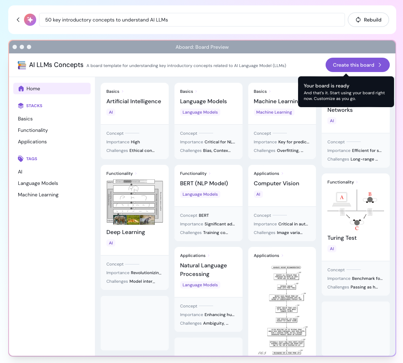The width and height of the screenshot is (403, 363).
Task: Click the books logo next to AI LLMs Concepts
Action: coord(21,65)
